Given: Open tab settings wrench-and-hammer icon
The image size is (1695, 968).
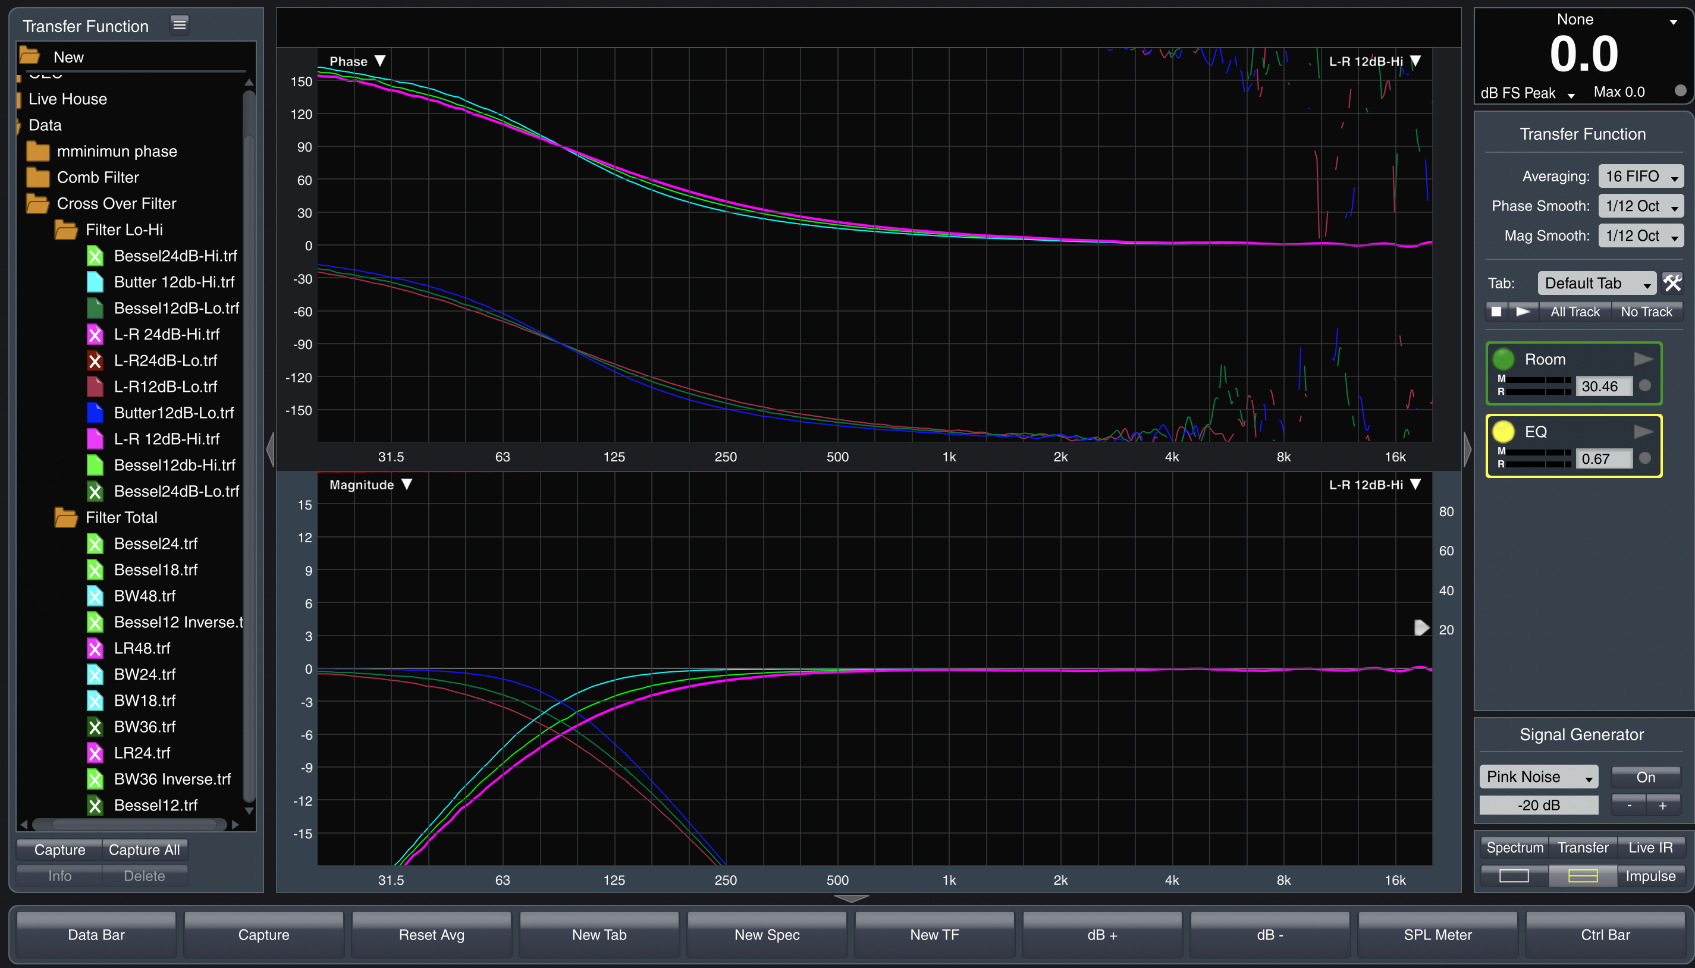Looking at the screenshot, I should pyautogui.click(x=1672, y=283).
